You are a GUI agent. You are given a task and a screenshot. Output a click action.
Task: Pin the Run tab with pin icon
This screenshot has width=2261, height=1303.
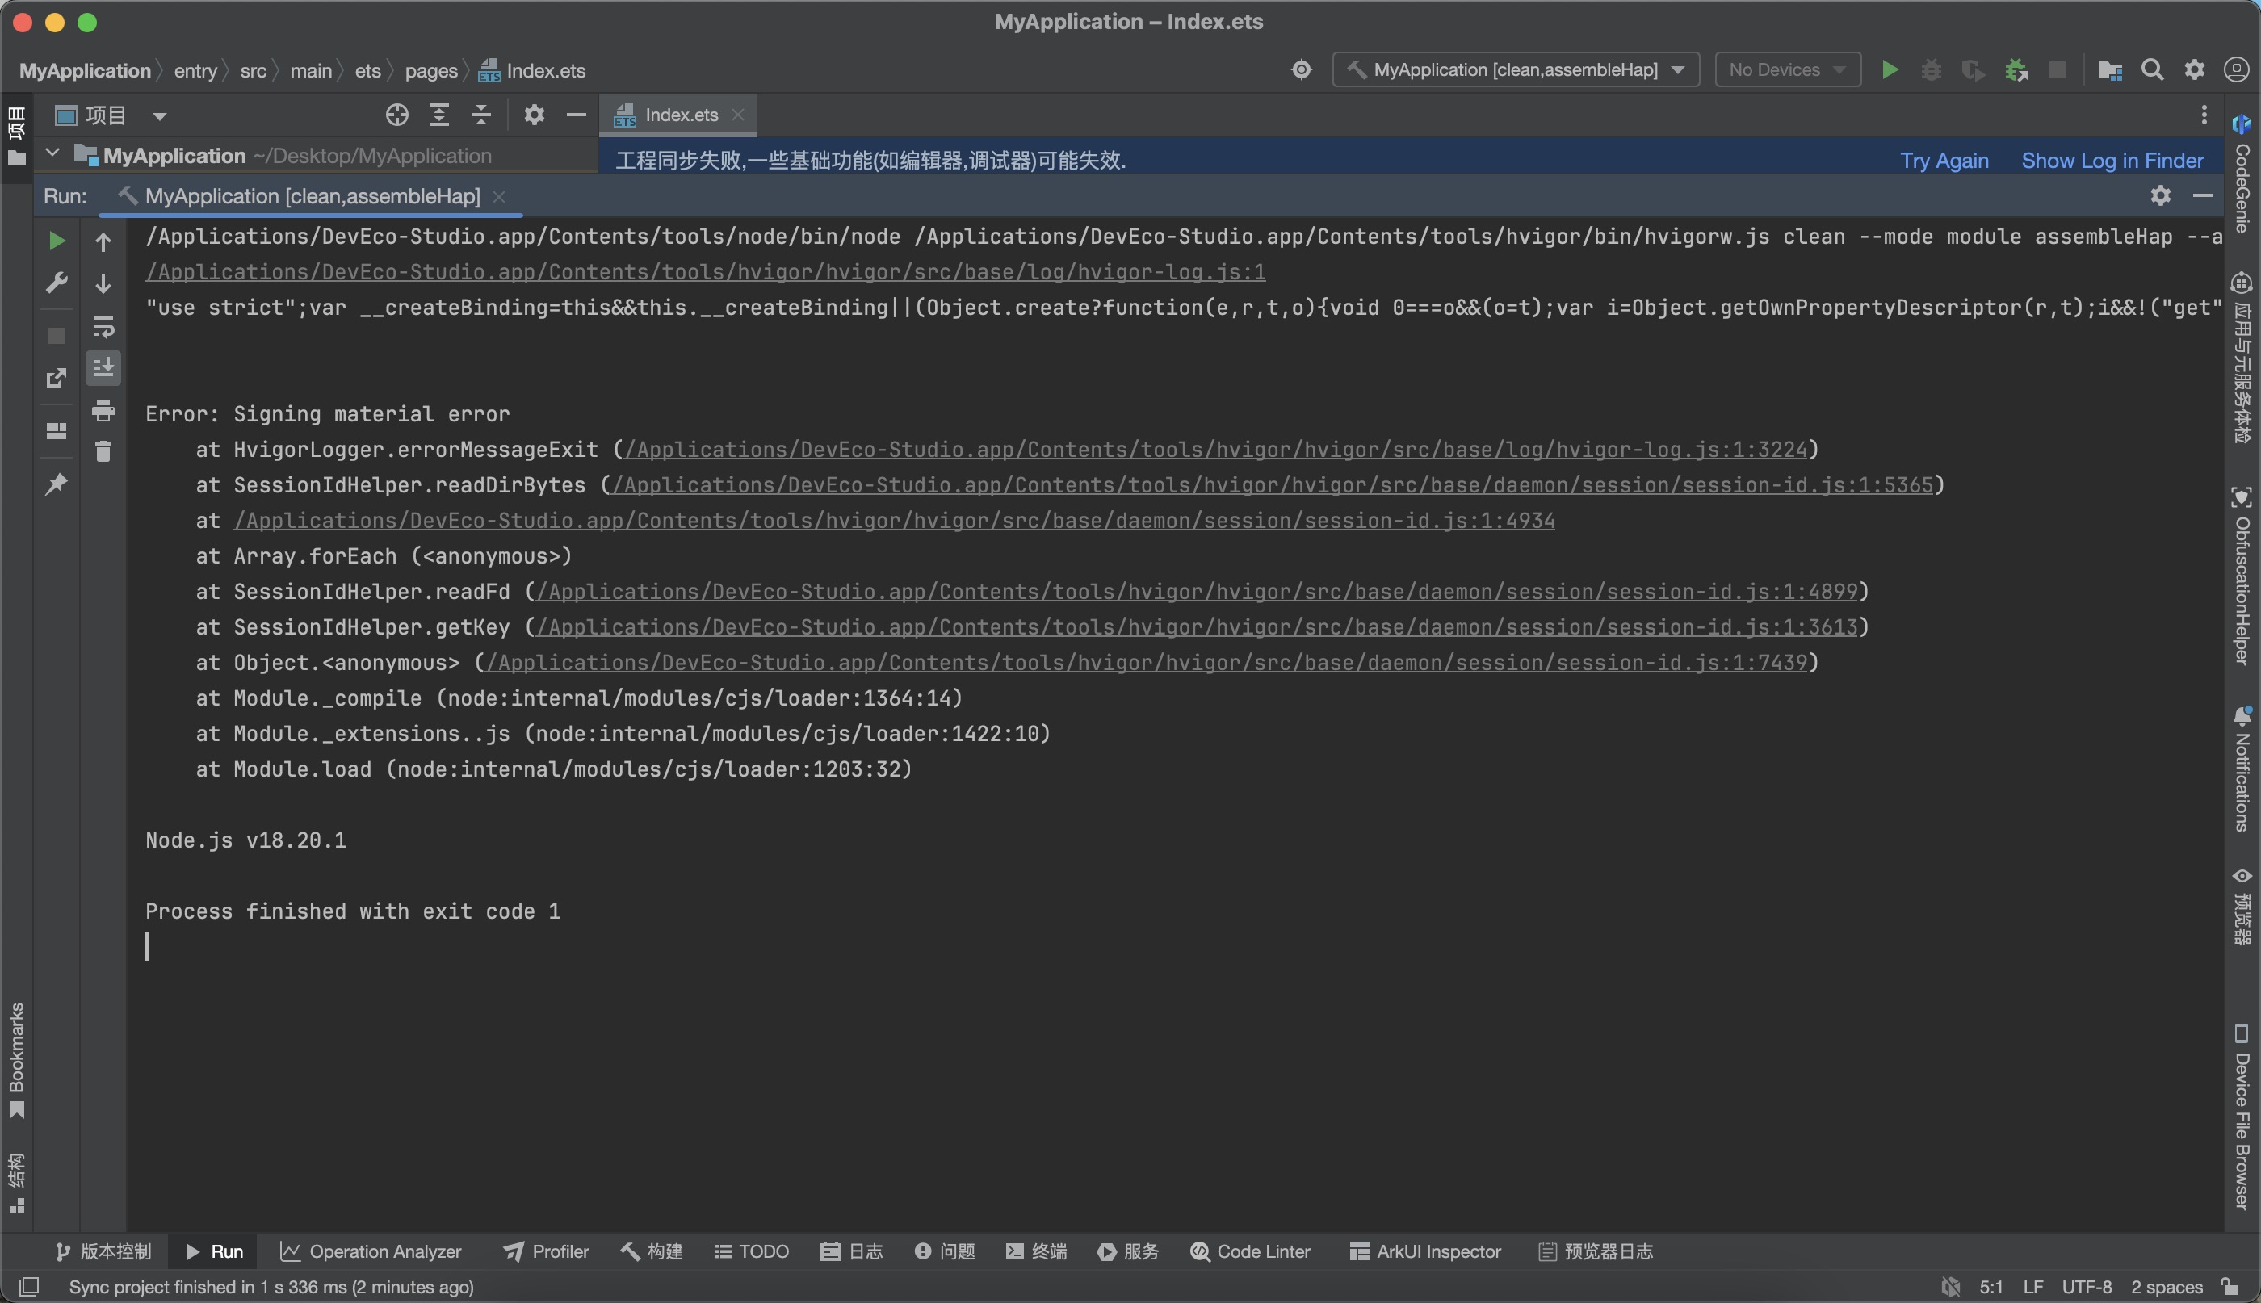(57, 484)
